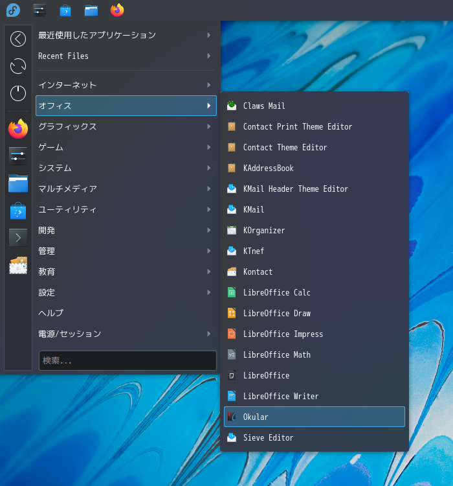The width and height of the screenshot is (453, 486).
Task: Click the KMail icon
Action: [x=232, y=209]
